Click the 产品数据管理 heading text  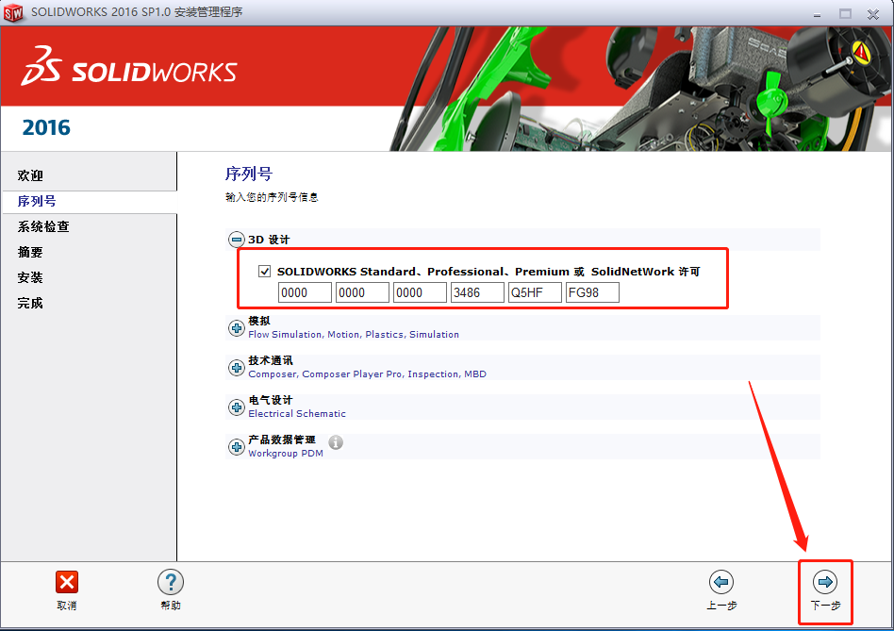(282, 440)
